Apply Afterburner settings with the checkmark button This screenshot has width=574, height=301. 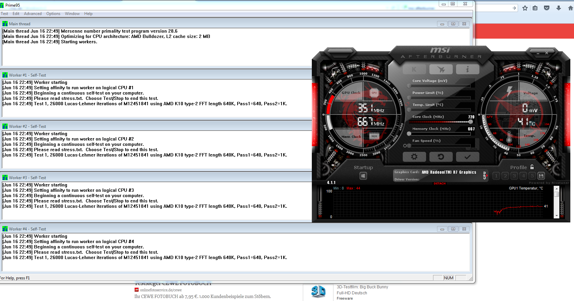(x=467, y=156)
